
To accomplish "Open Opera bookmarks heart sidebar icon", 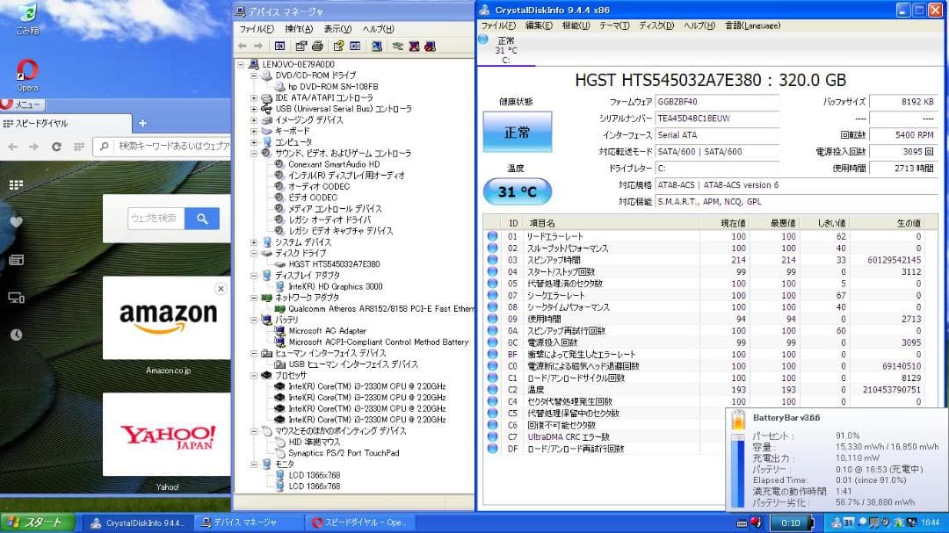I will (17, 222).
